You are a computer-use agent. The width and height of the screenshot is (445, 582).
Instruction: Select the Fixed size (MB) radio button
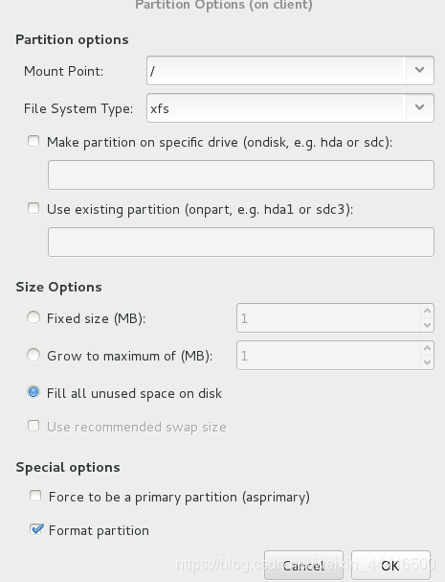point(33,317)
